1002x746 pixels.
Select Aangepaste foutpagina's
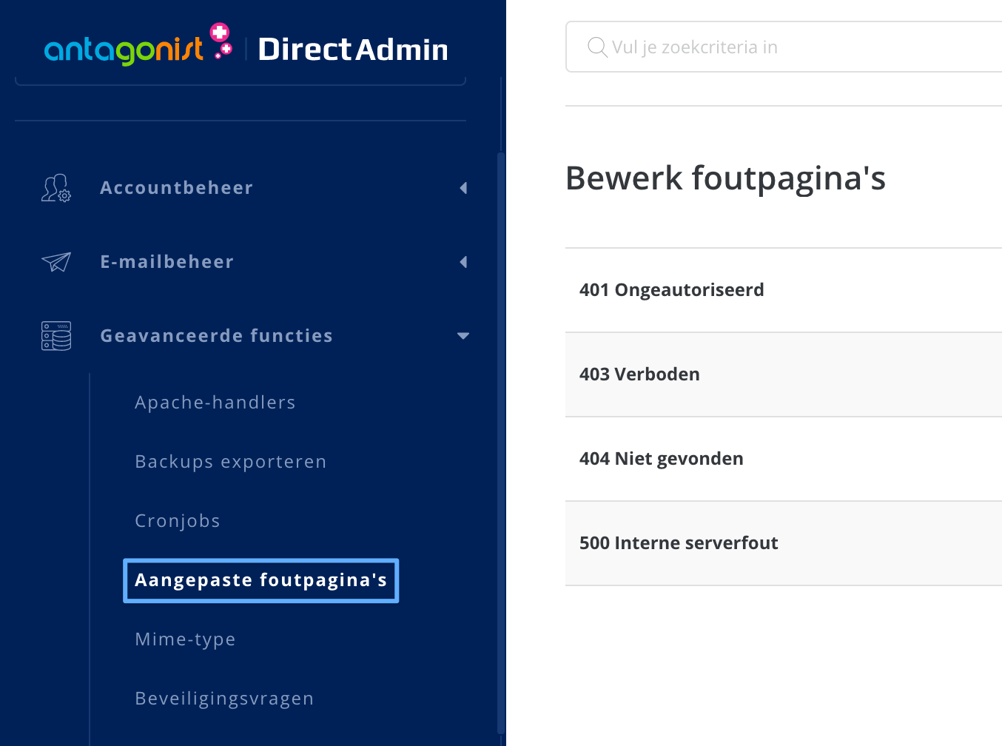tap(261, 580)
